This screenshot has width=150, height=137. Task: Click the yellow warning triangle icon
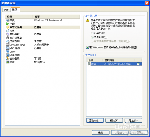[x=87, y=20]
